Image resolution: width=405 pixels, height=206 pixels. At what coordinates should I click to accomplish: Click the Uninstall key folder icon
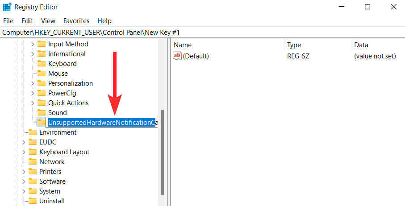point(33,201)
